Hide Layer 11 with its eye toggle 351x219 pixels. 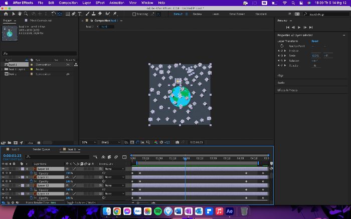pos(3,177)
